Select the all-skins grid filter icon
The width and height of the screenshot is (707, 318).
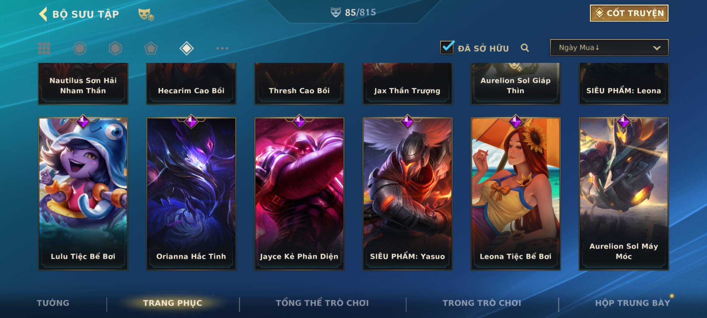tap(44, 48)
